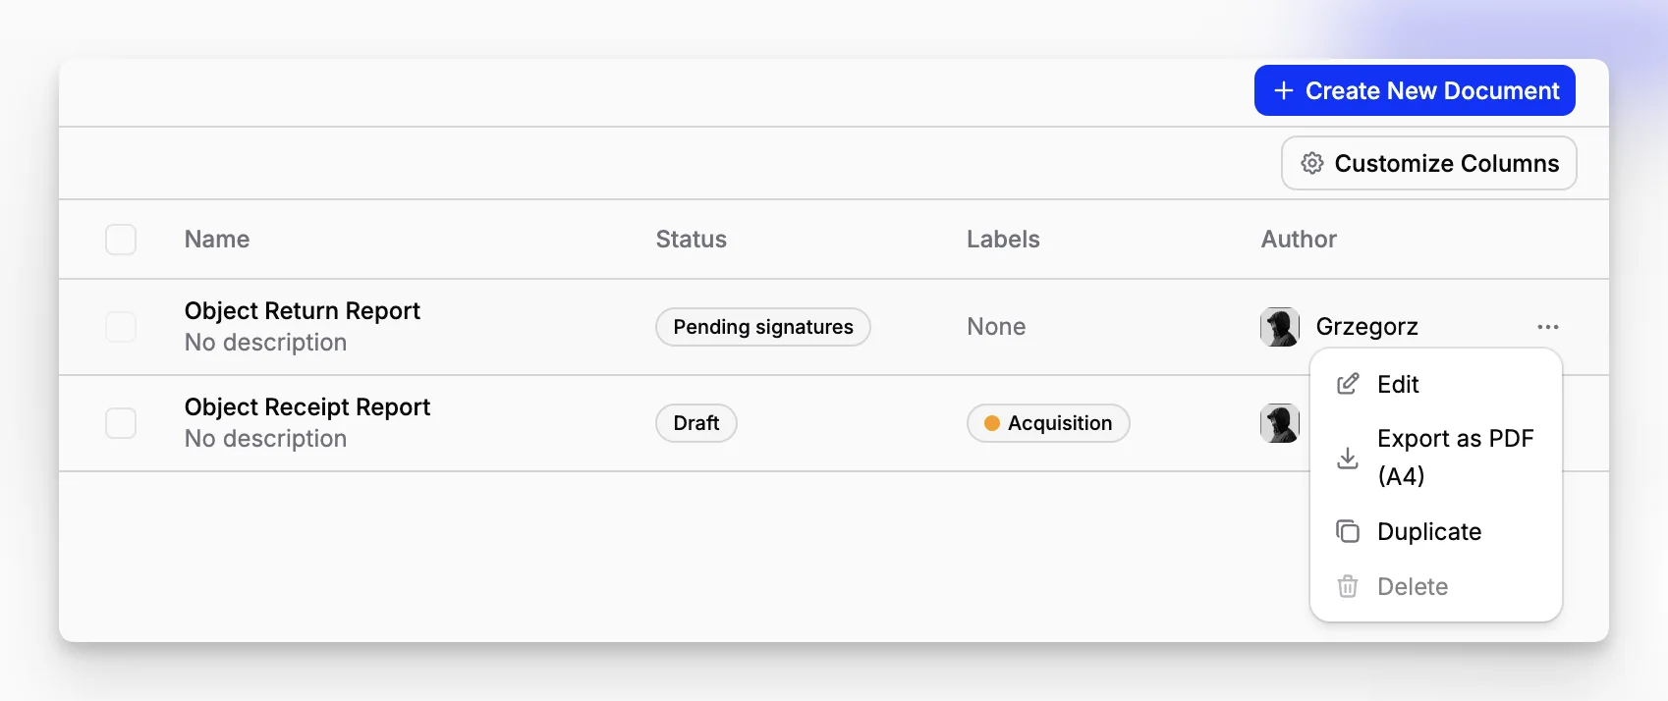Screen dimensions: 1668x701
Task: Open the three-dots menu for Object Return Report
Action: click(x=1548, y=327)
